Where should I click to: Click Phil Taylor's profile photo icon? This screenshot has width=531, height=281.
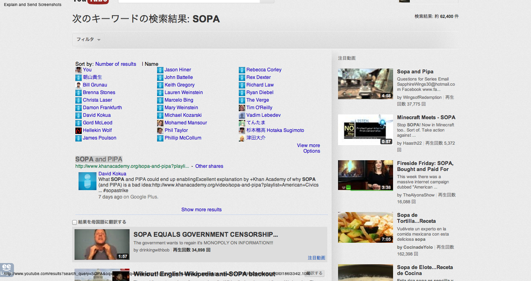(x=160, y=130)
